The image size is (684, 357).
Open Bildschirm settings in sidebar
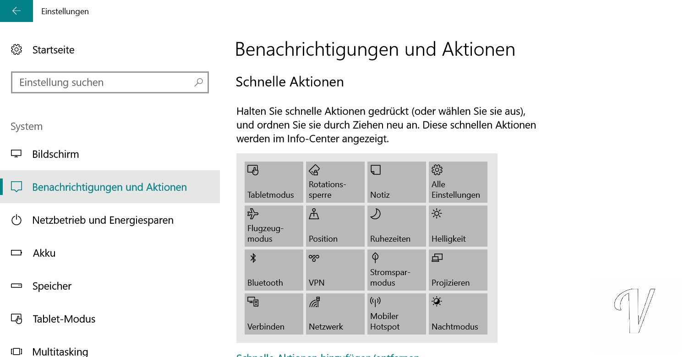[55, 154]
